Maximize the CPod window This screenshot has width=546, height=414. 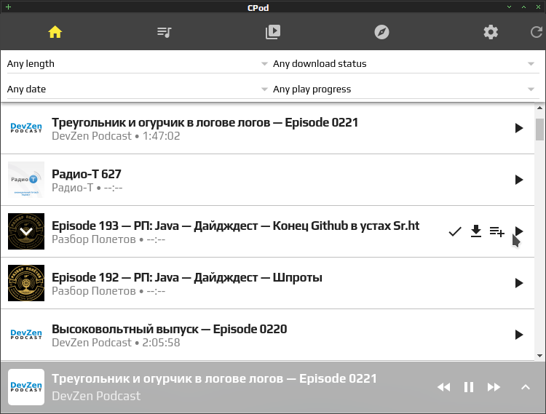click(523, 7)
